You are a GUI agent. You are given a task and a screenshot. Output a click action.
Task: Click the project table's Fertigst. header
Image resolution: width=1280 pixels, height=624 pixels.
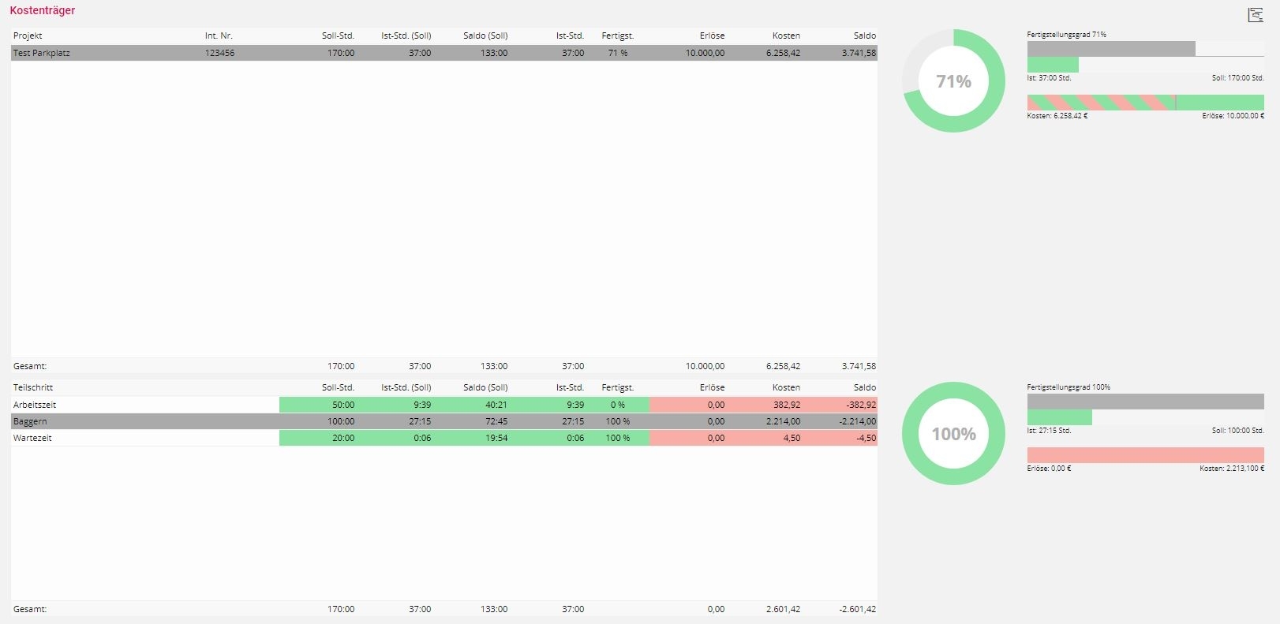tap(617, 35)
